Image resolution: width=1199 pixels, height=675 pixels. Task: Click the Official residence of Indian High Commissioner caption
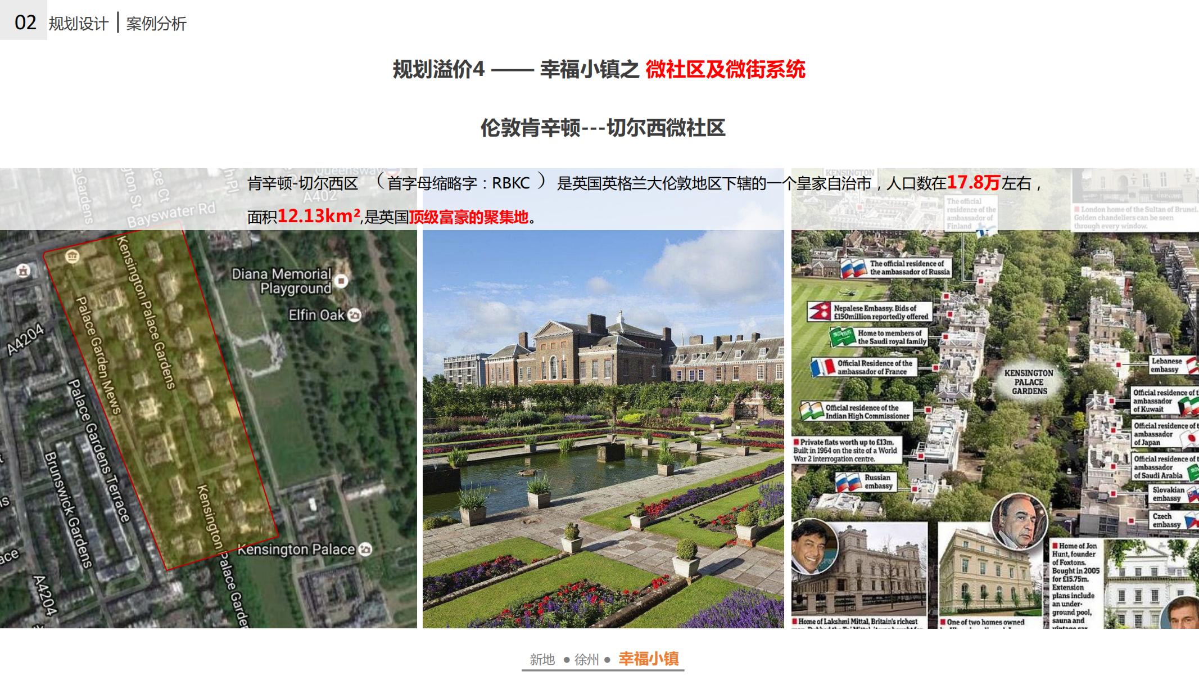point(867,412)
